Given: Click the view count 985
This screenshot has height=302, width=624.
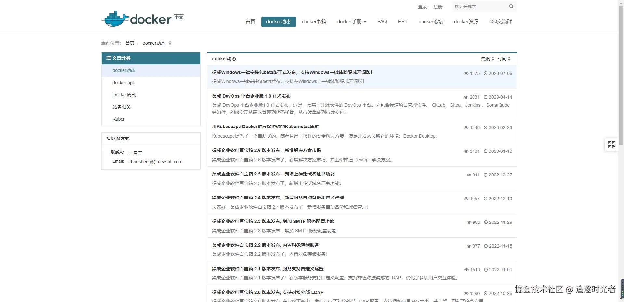Looking at the screenshot, I should point(476,222).
